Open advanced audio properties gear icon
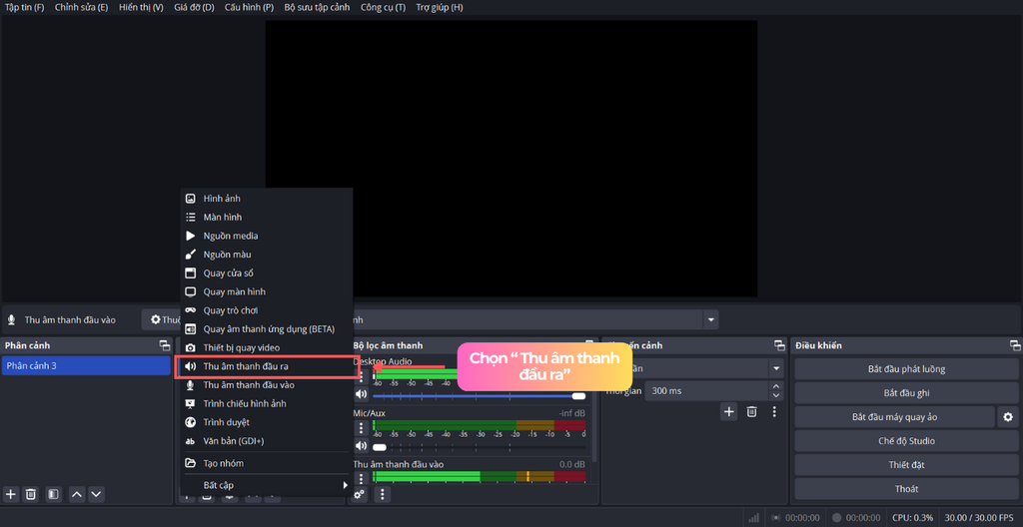 (360, 494)
